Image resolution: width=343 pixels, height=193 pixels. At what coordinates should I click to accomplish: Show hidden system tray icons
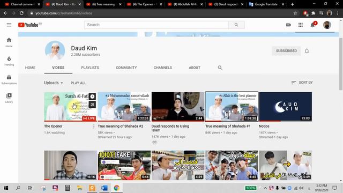coord(265,188)
